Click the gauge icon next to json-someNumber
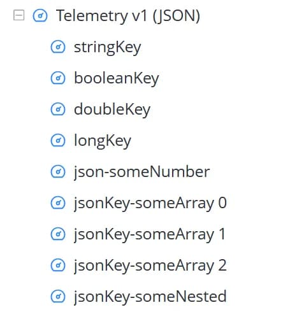Screen dimensions: 297x312 point(58,171)
